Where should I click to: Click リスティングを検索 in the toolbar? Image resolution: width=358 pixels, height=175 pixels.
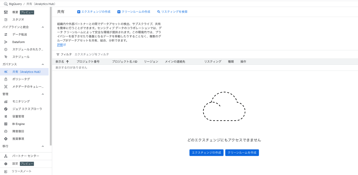coord(172,12)
